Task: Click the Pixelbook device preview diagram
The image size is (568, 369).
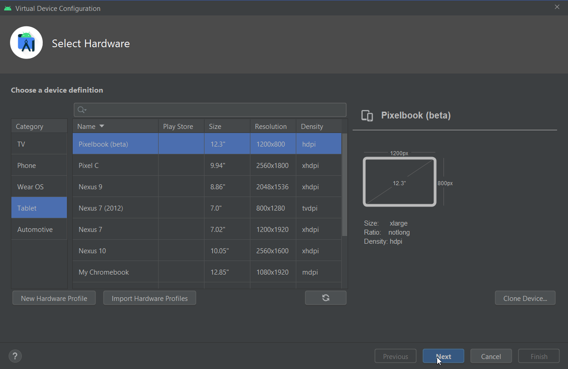Action: click(399, 182)
